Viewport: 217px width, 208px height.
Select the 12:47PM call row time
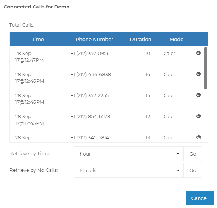pyautogui.click(x=29, y=57)
